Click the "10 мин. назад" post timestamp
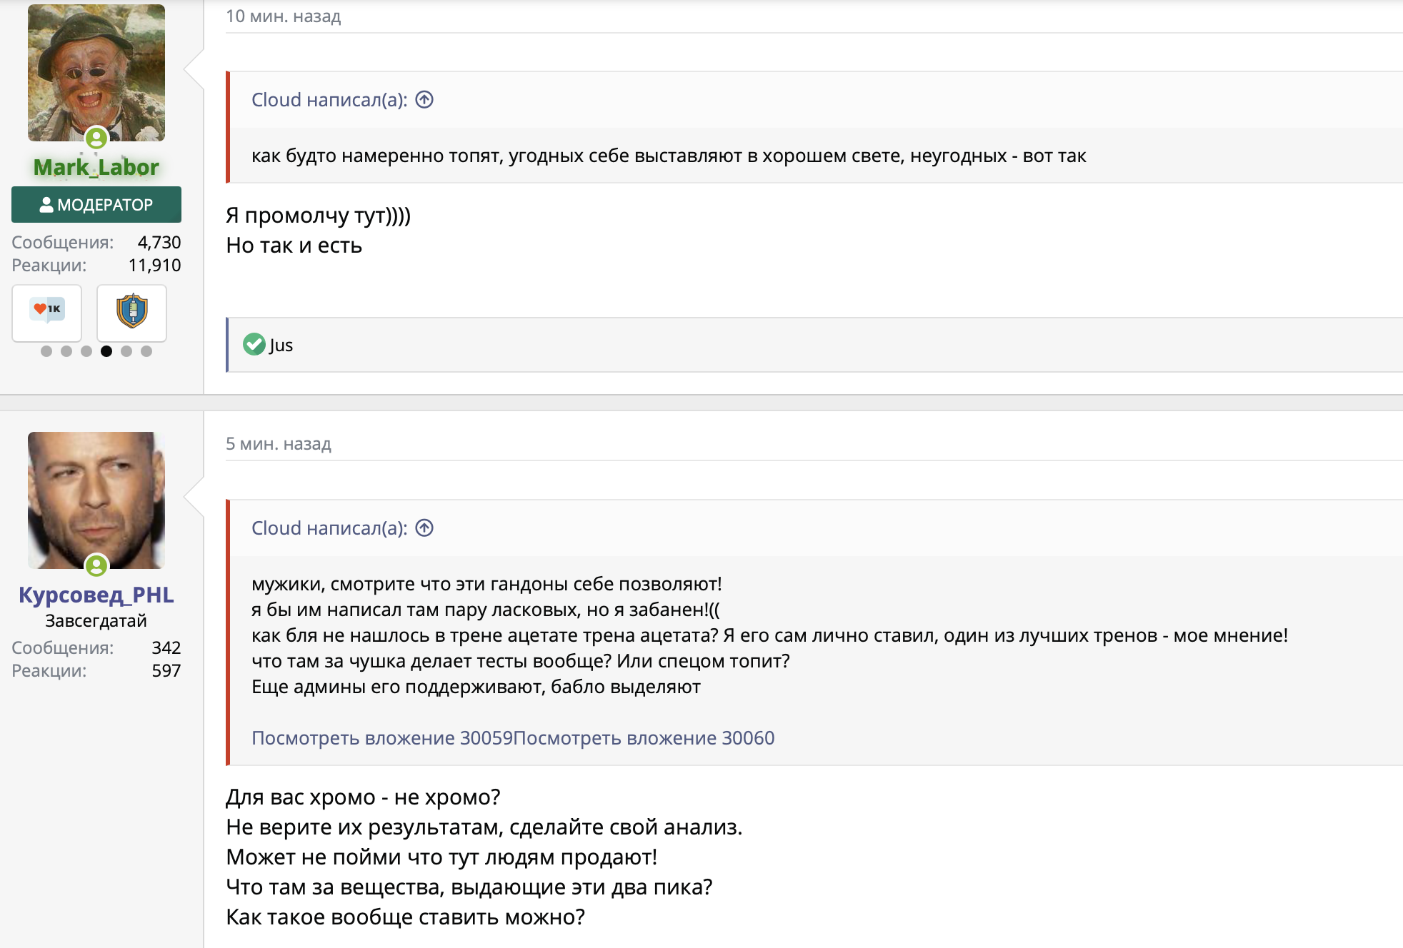Screen dimensions: 1403x948 pyautogui.click(x=283, y=16)
